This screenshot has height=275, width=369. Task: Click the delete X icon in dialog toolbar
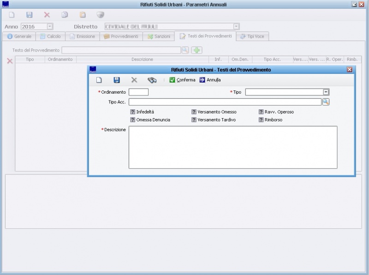click(x=134, y=80)
